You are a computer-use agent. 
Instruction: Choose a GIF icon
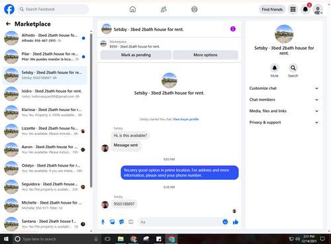pyautogui.click(x=131, y=222)
